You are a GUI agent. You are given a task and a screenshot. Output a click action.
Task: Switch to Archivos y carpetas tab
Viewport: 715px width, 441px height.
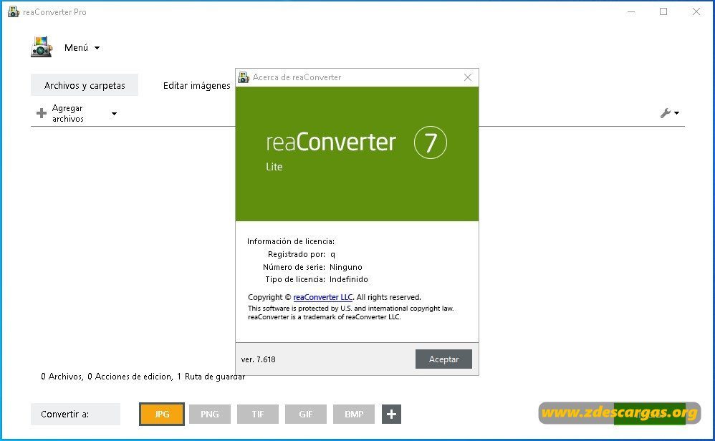coord(85,85)
